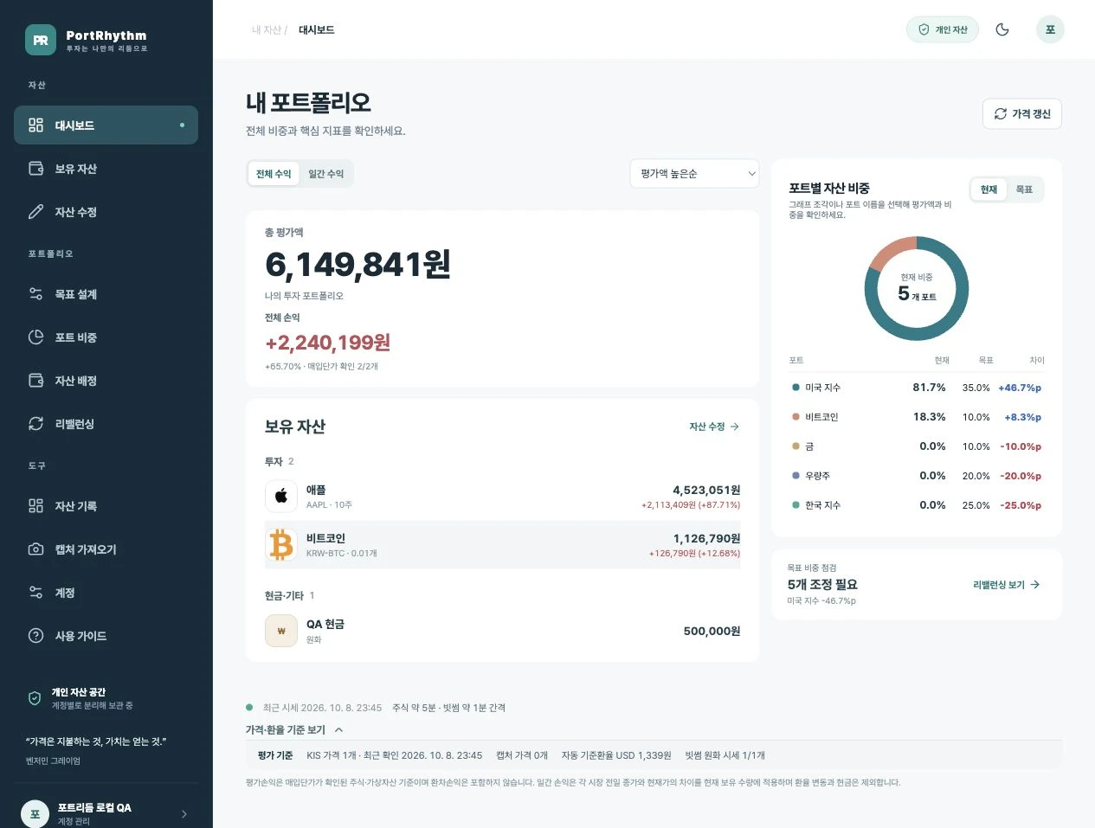Click the 계정 관리 text under profile

click(x=74, y=821)
